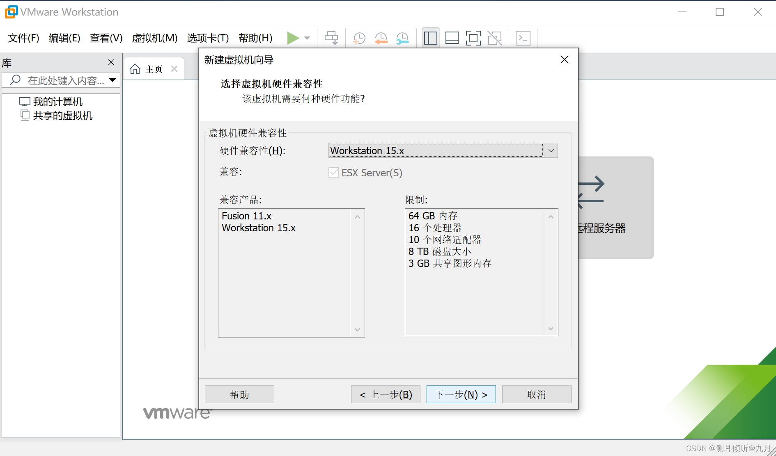The height and width of the screenshot is (456, 776).
Task: Click the Unity mode toolbar icon
Action: click(495, 38)
